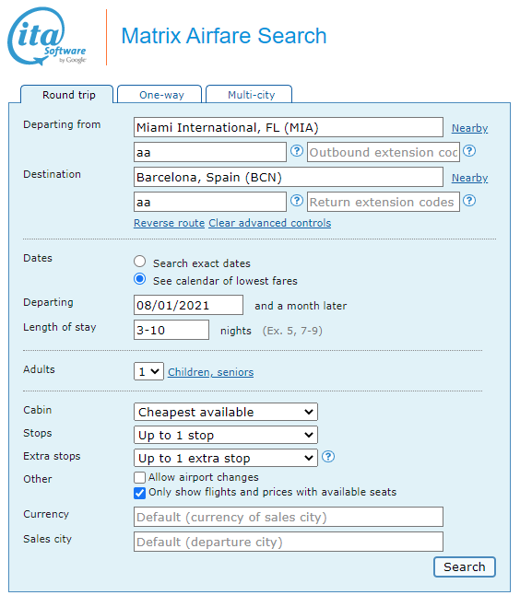Select Search exact dates radio button
Image resolution: width=520 pixels, height=607 pixels.
[140, 262]
